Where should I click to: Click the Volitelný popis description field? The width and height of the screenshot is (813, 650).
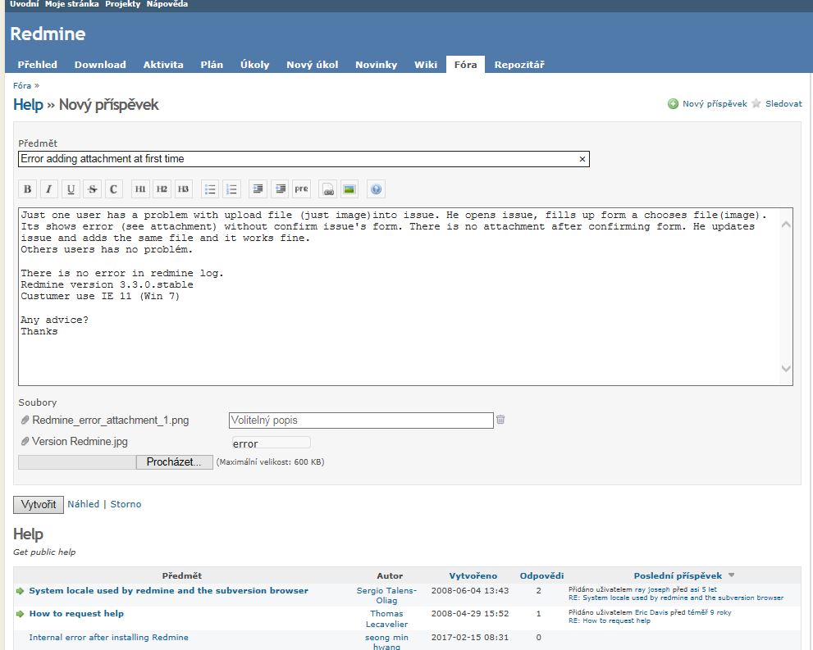(361, 420)
